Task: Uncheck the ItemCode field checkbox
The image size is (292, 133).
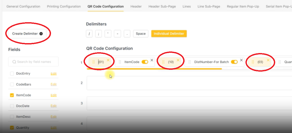Action: click(x=12, y=95)
